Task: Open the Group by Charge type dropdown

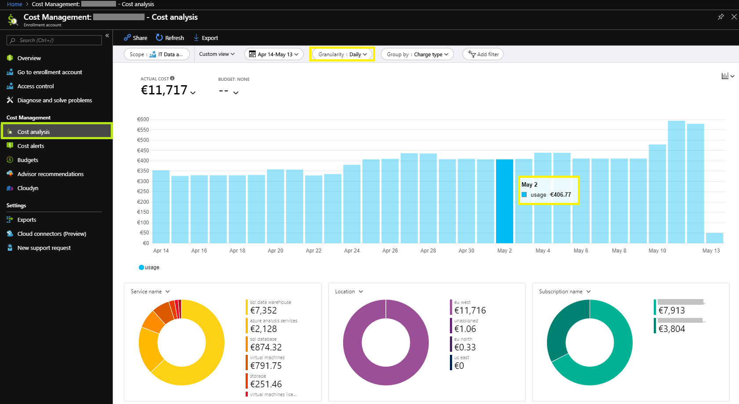Action: pos(417,54)
